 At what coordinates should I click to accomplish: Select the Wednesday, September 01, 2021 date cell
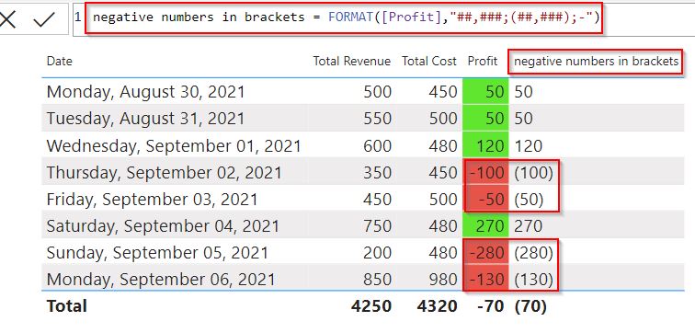click(x=174, y=146)
